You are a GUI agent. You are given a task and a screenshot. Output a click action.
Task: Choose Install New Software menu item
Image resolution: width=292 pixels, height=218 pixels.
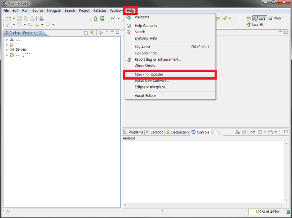170,80
